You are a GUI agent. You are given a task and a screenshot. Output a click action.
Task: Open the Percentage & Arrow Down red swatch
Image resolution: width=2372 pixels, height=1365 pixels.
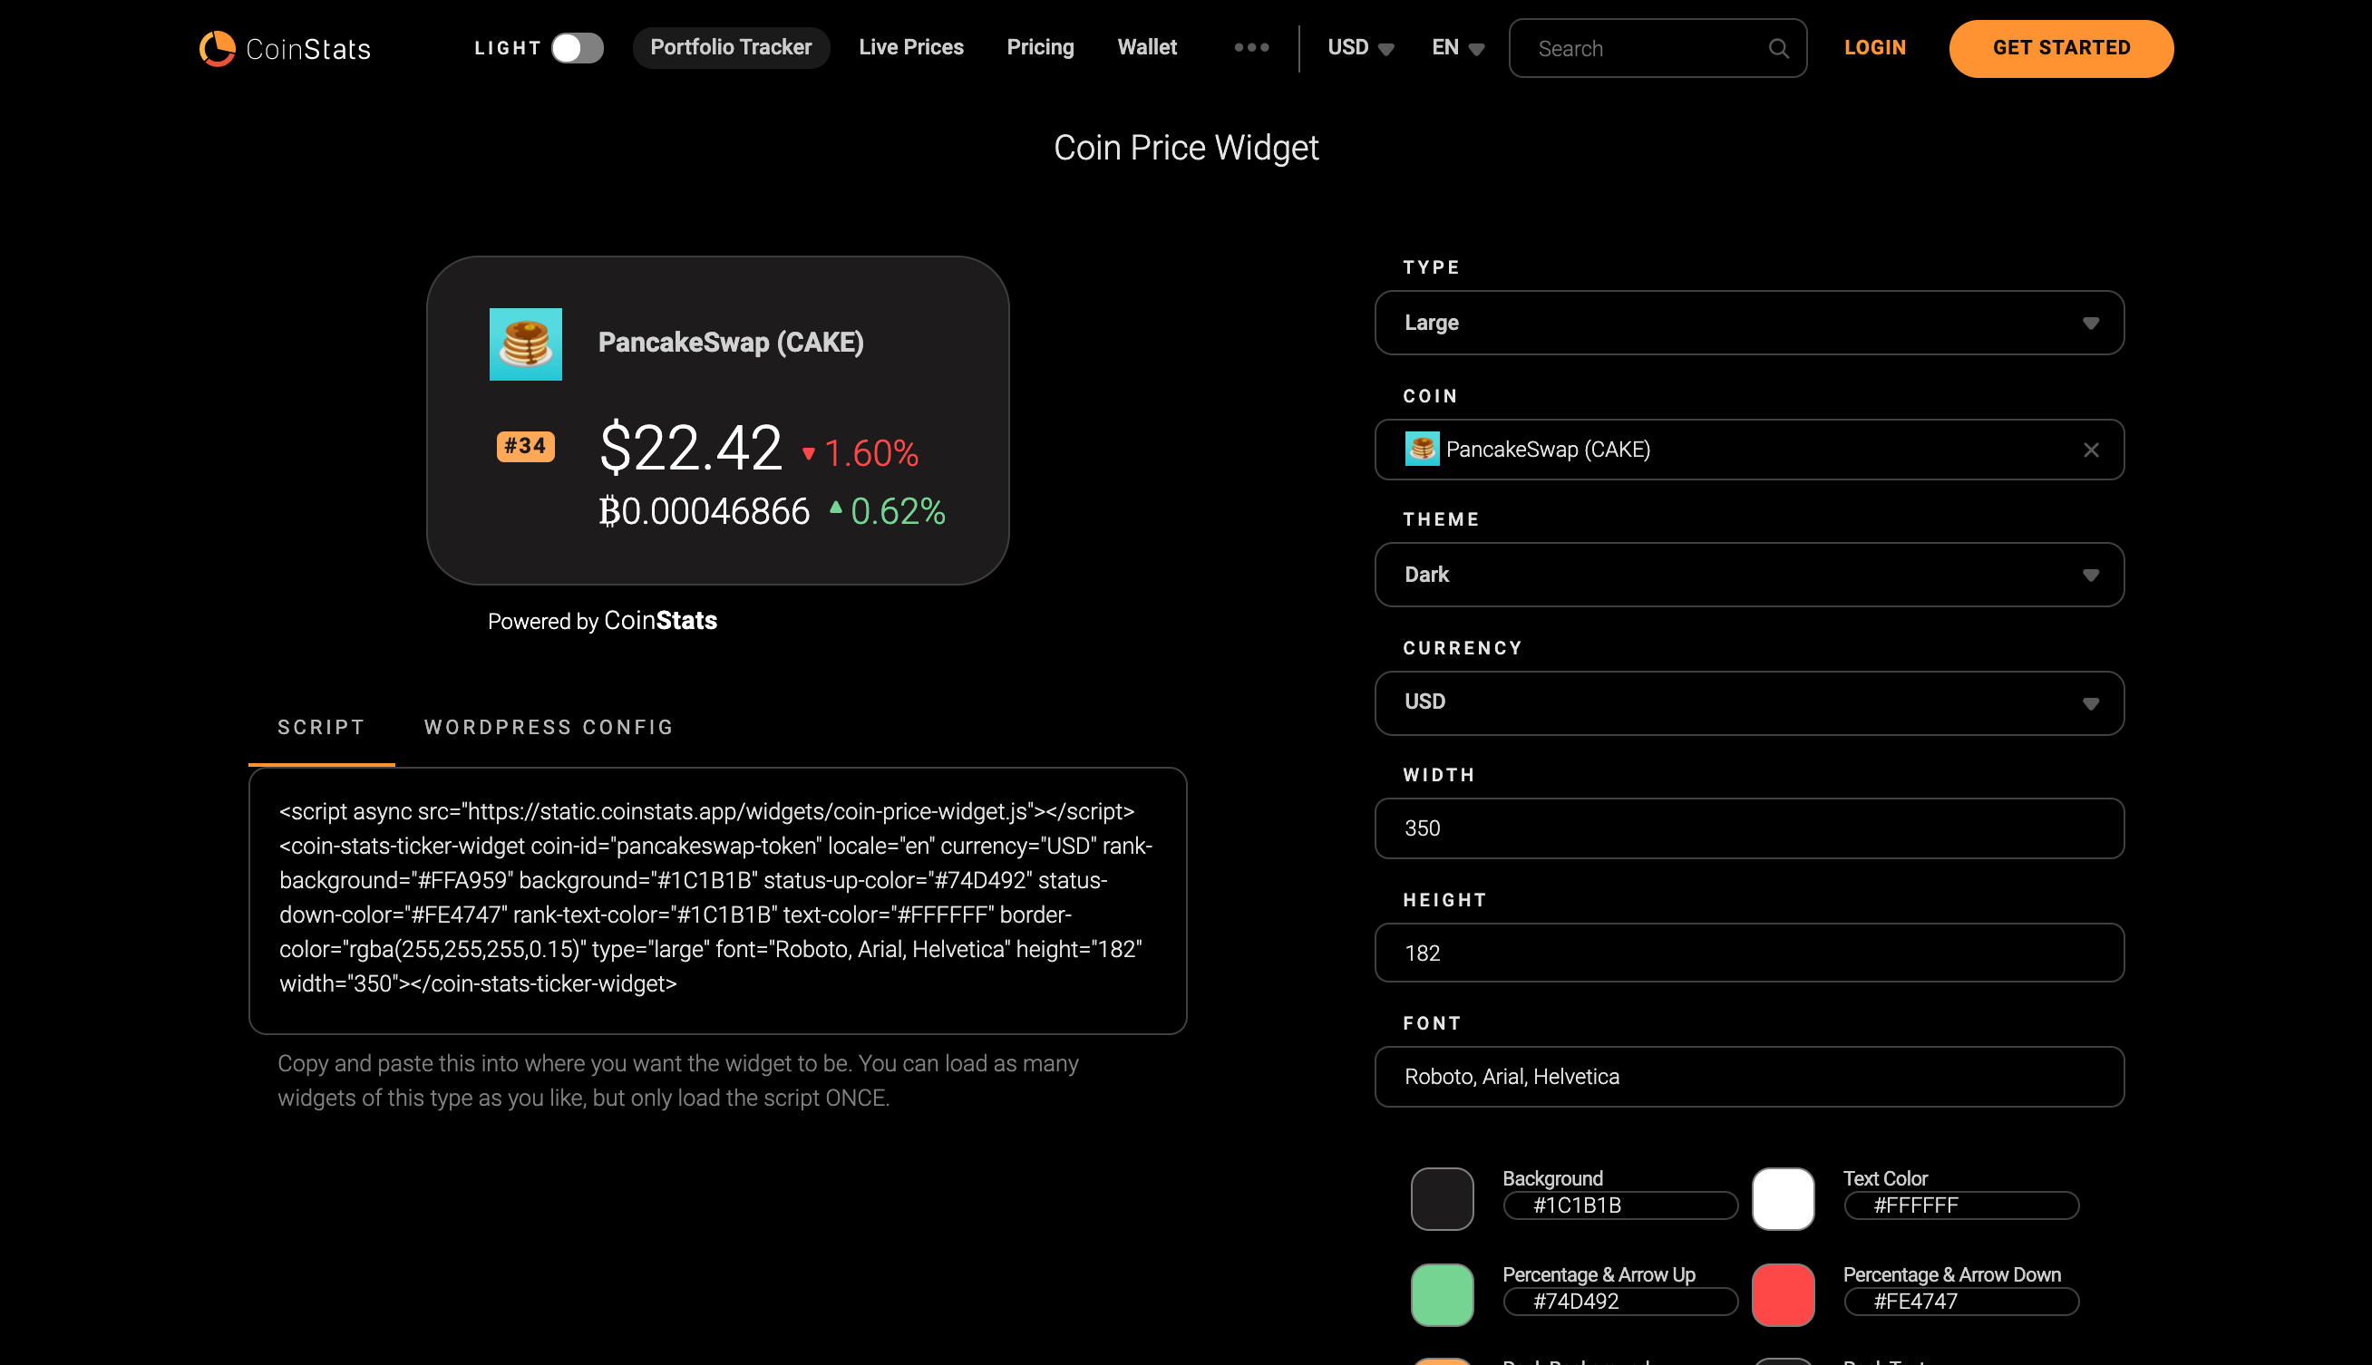pos(1783,1294)
